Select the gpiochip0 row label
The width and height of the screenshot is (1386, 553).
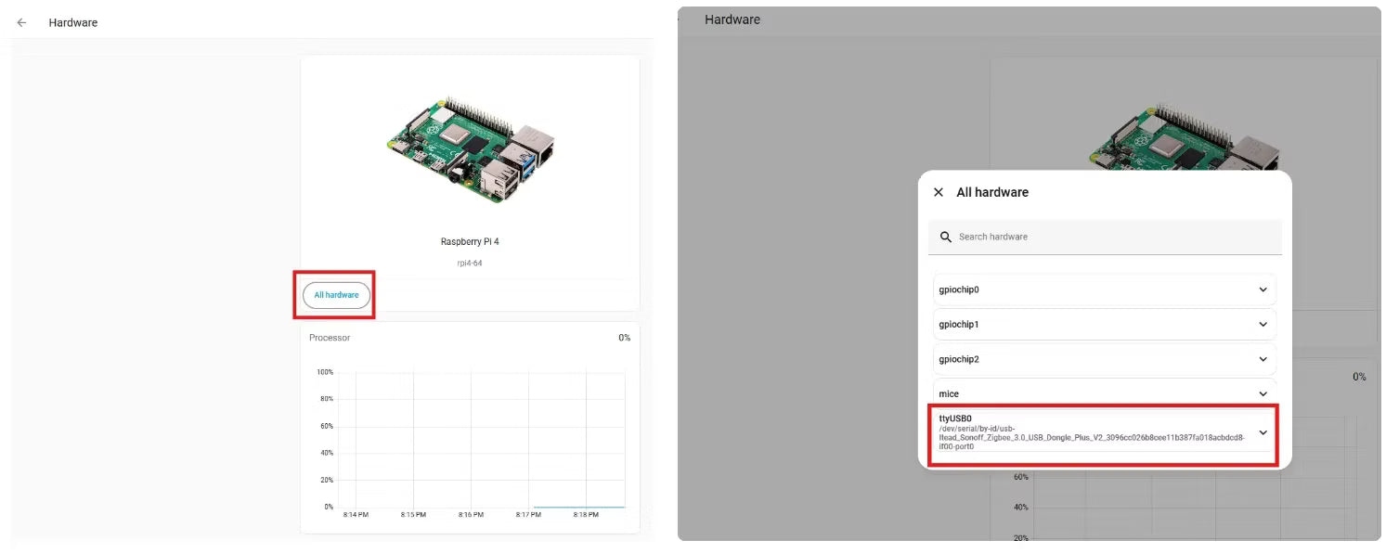tap(959, 289)
